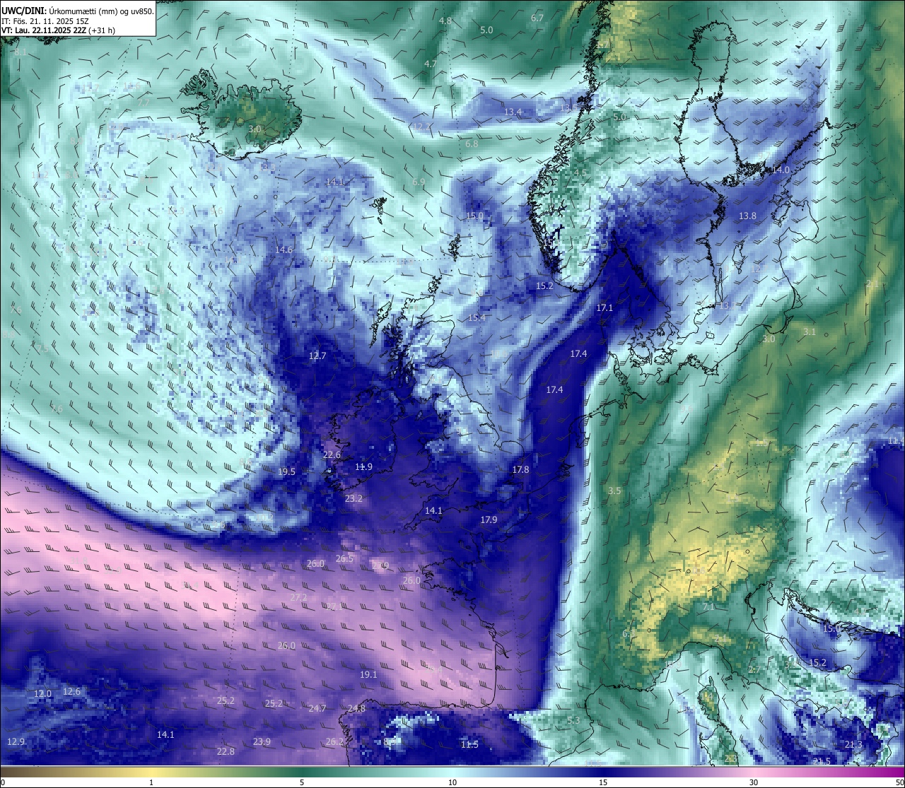Click the value 4.8 at the top of the map
Viewport: 905px width, 788px height.
pyautogui.click(x=445, y=21)
